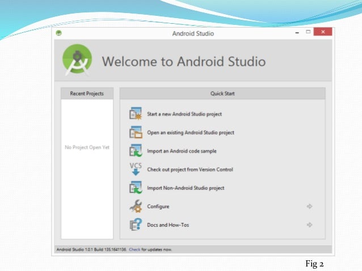Viewport: 362px width, 271px height.
Task: Start a new Android Studio project
Action: point(184,114)
